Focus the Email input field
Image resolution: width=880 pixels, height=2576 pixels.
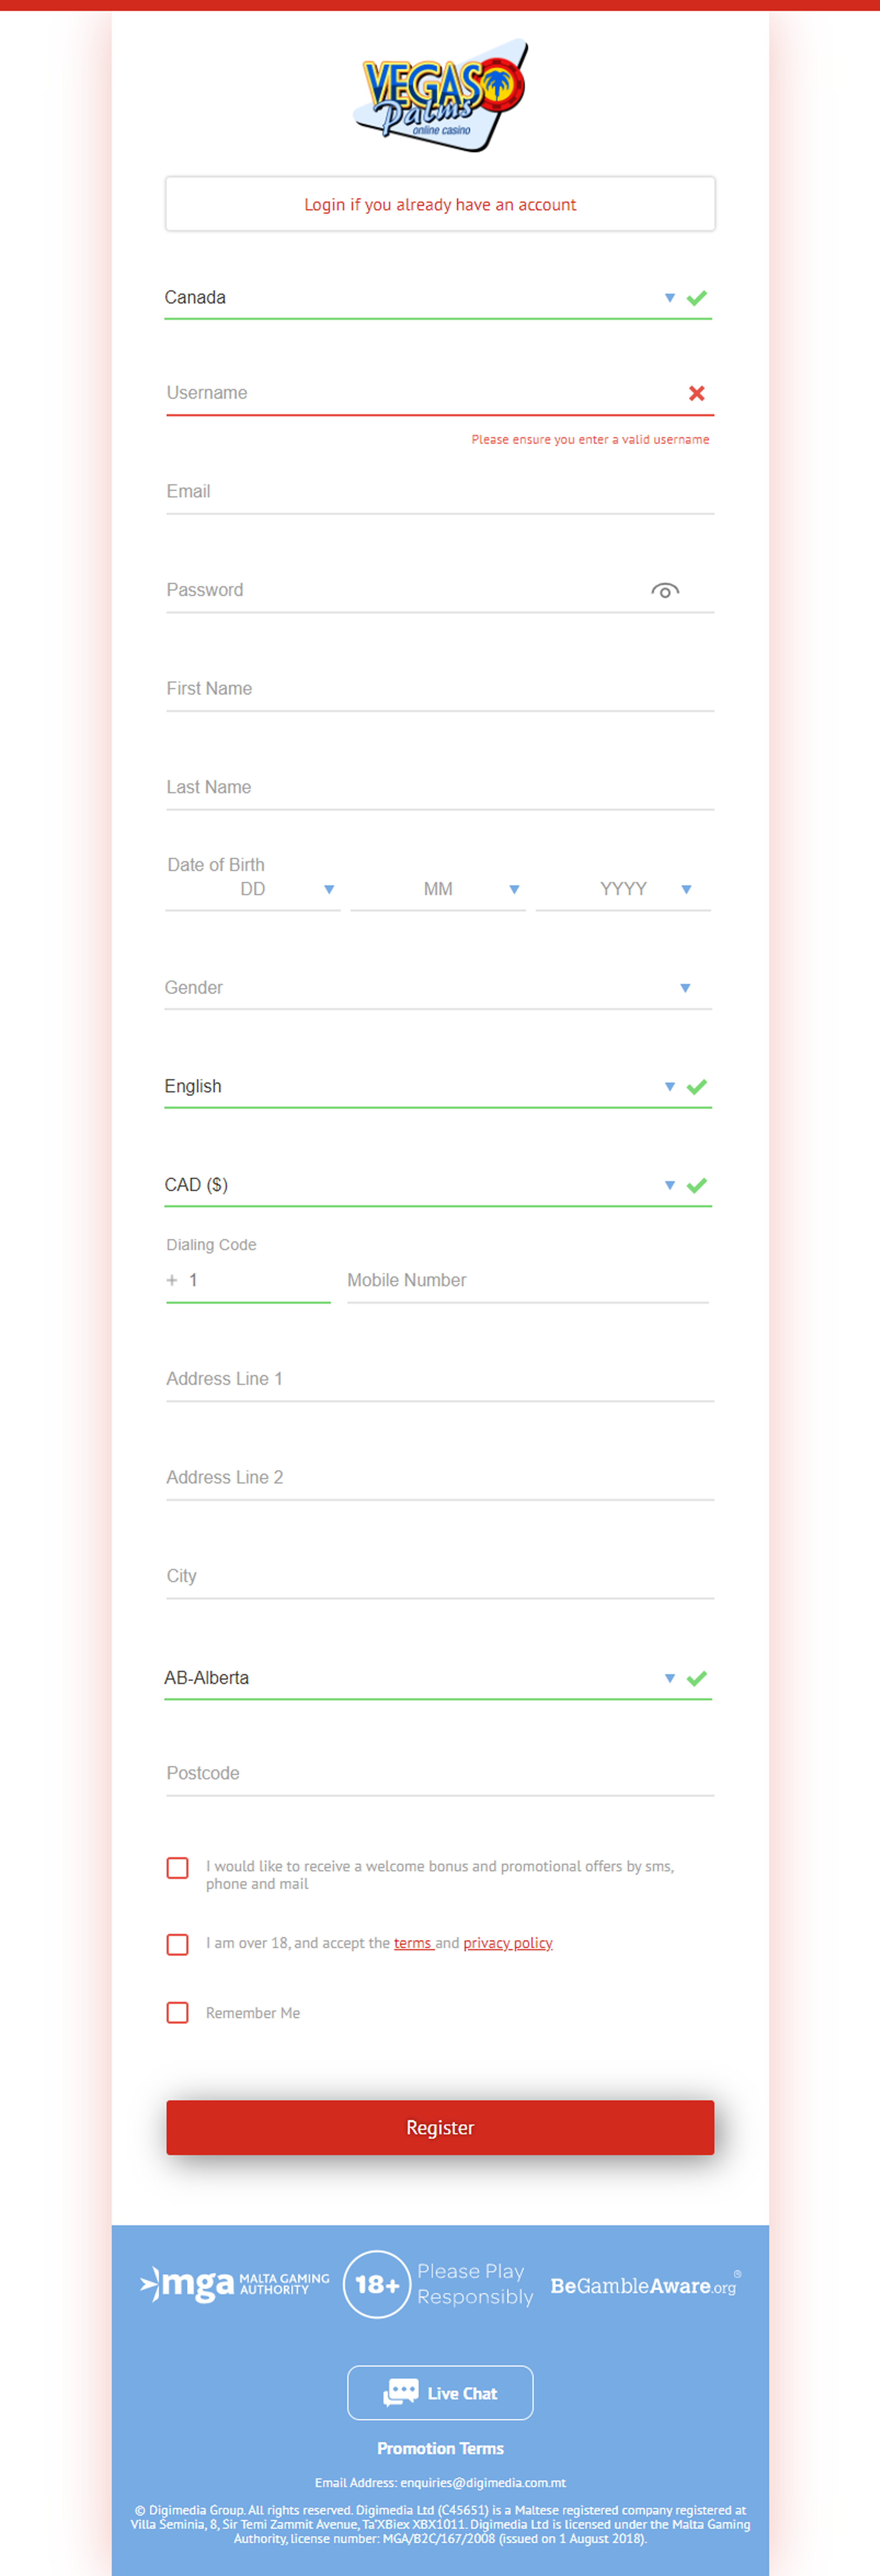point(440,492)
